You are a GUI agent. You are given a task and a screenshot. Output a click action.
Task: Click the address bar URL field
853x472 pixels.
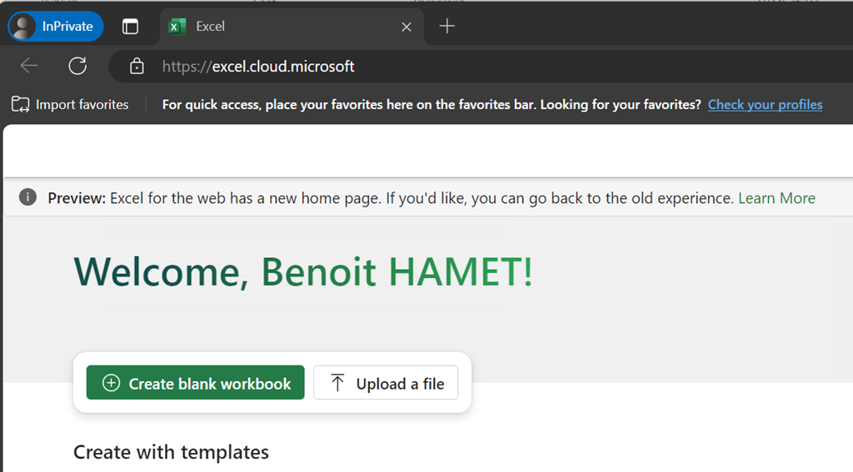click(x=417, y=67)
